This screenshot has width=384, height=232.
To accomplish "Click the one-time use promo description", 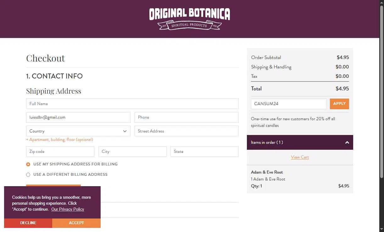I will click(293, 122).
